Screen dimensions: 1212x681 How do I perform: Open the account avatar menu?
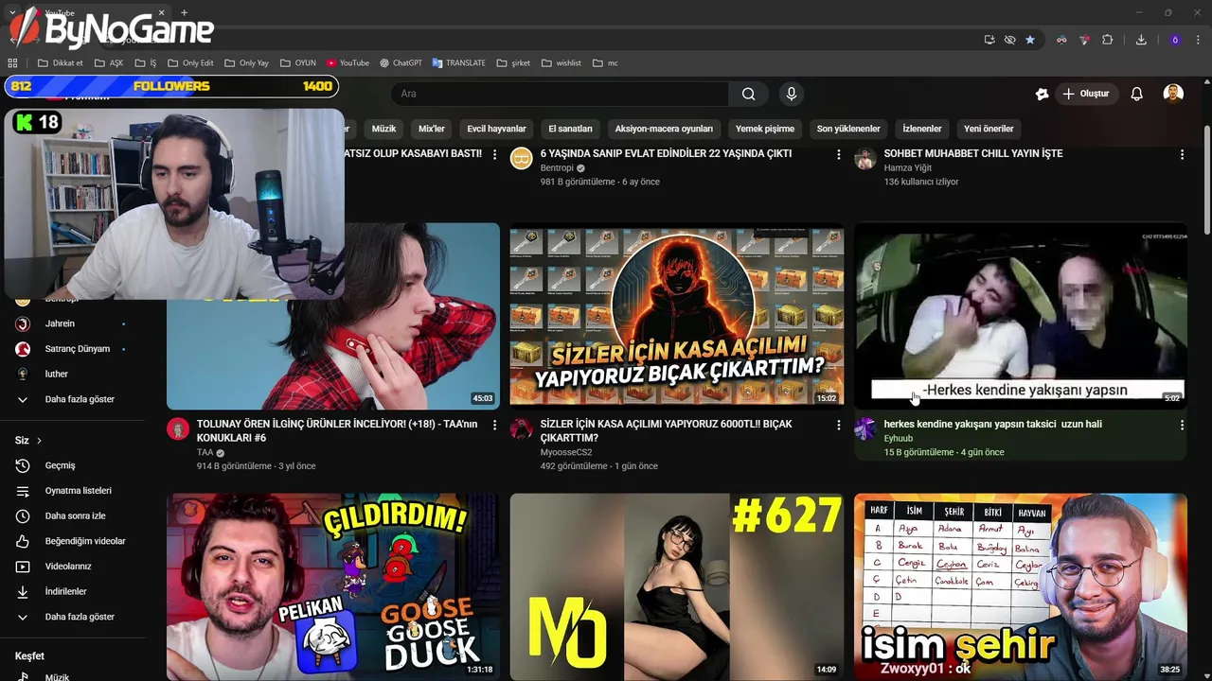pos(1173,94)
